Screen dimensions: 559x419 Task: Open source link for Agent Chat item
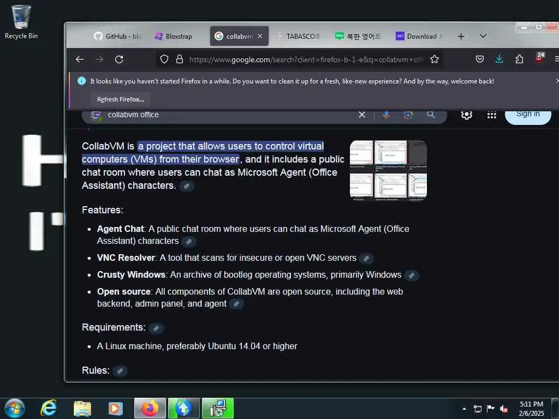pyautogui.click(x=189, y=242)
